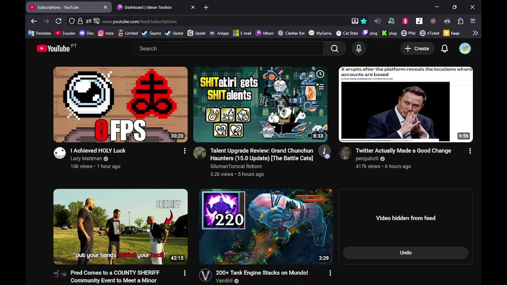Open the Disc bookmark

point(86,33)
